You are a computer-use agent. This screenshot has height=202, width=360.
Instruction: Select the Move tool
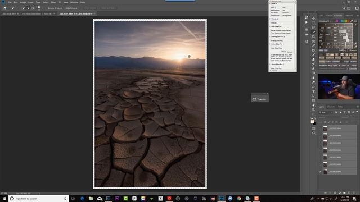(313, 19)
